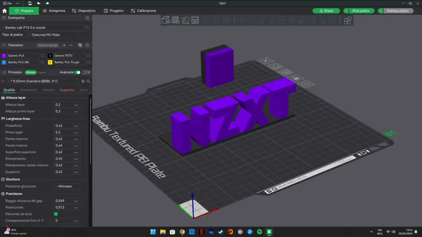The height and width of the screenshot is (237, 422).
Task: Click the Risoluzione value field
Action: [67, 208]
